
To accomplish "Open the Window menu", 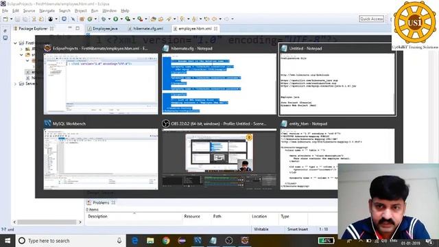I will click(x=109, y=11).
